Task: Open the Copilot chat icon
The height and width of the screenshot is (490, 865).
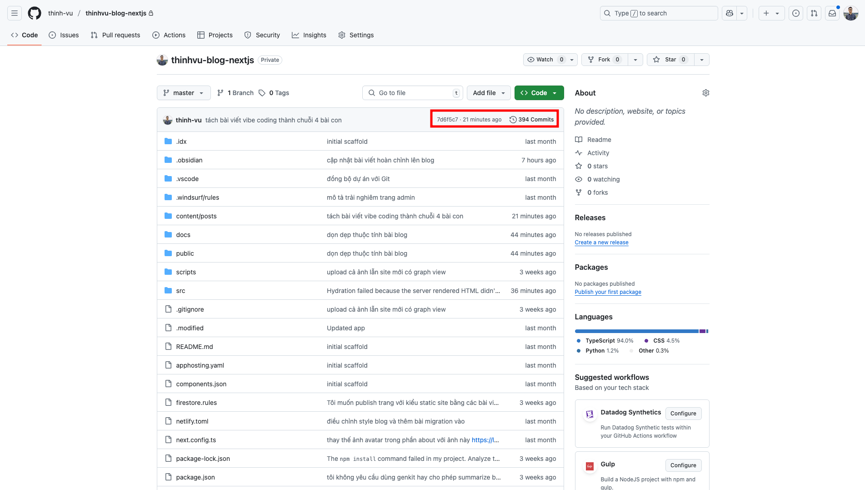Action: click(729, 13)
